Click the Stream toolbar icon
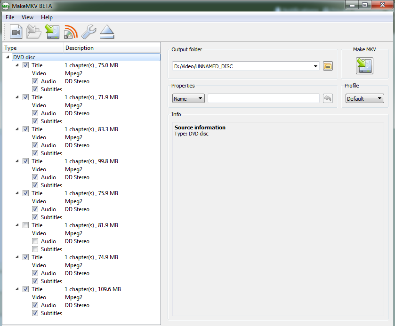Screen dimensions: 395x326 tap(70, 32)
